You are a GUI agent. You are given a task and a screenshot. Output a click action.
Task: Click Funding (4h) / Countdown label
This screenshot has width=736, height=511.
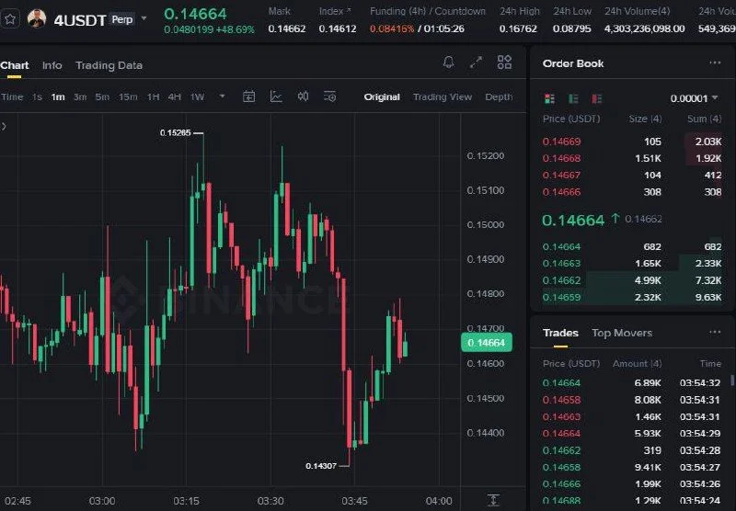pyautogui.click(x=428, y=11)
